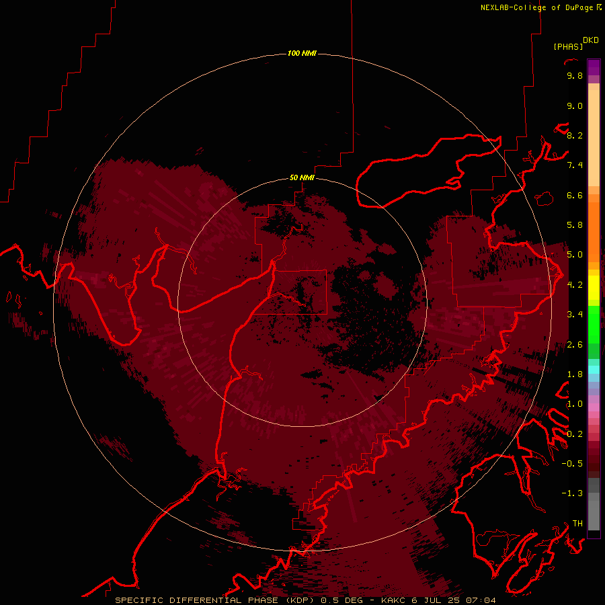Click the 5.0 legend value
This screenshot has height=605, width=605.
click(x=575, y=255)
